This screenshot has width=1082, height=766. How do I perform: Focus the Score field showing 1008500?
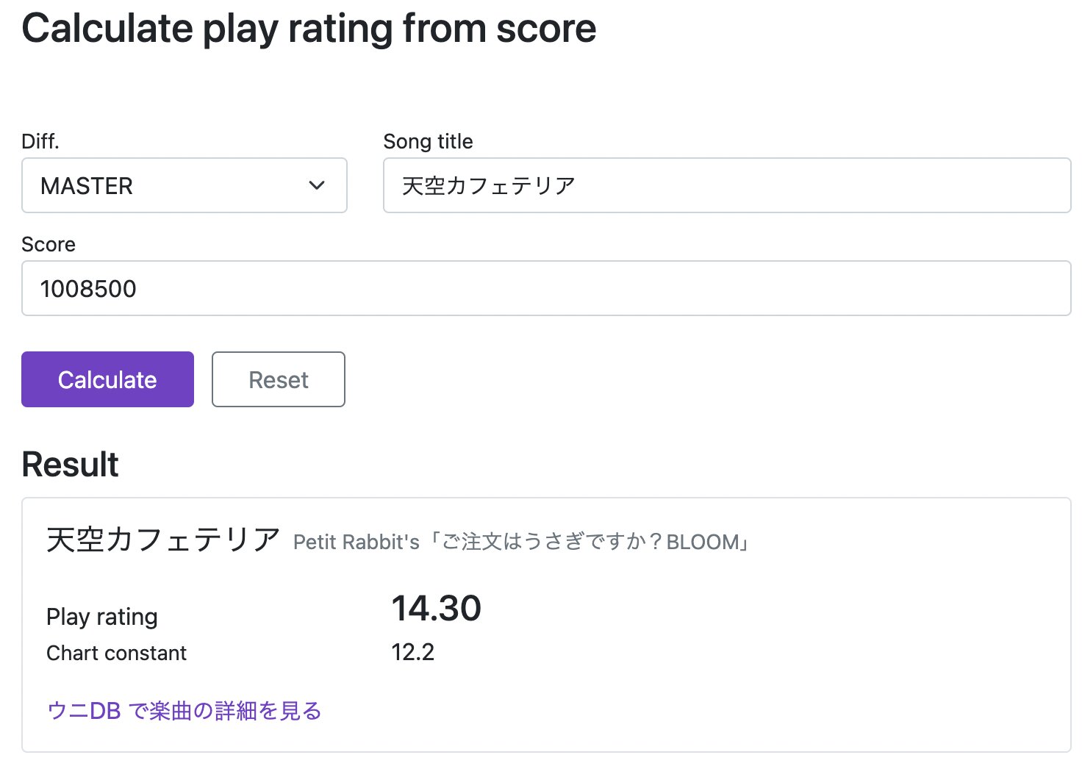(x=546, y=288)
